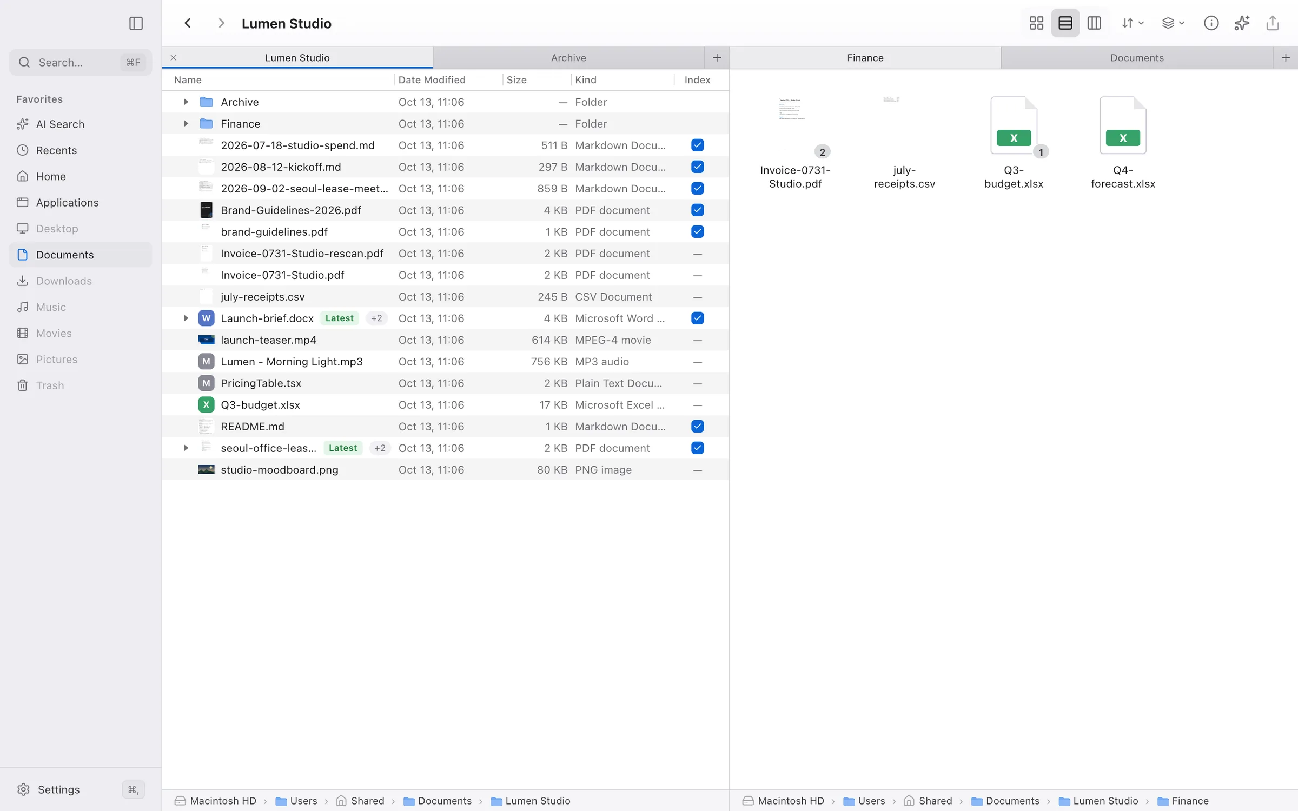Expand the Finance folder row

(186, 124)
